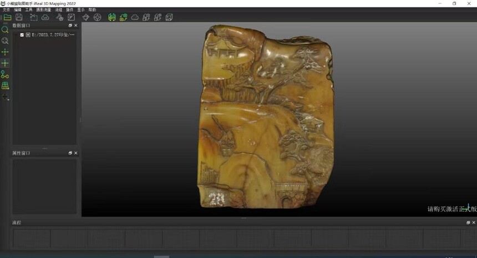Click the cube with picture icon
Viewport: 477px width, 258px height.
coord(169,17)
